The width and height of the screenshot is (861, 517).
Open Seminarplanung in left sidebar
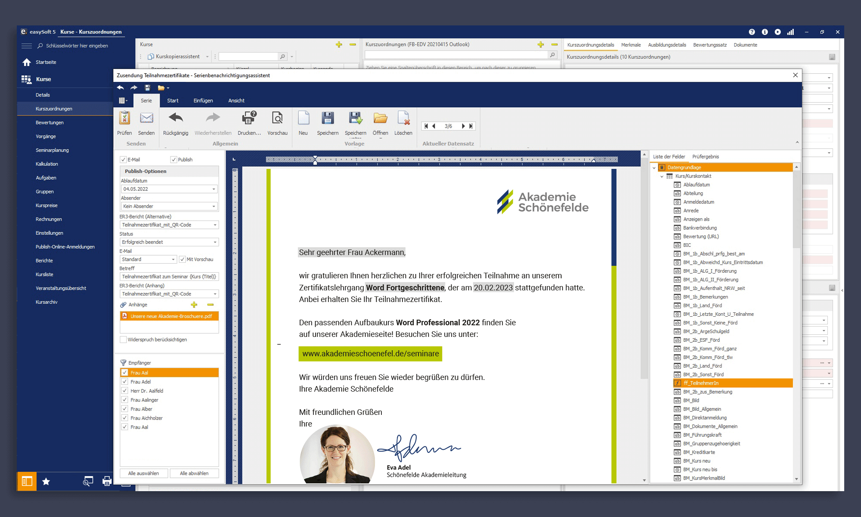click(x=52, y=150)
